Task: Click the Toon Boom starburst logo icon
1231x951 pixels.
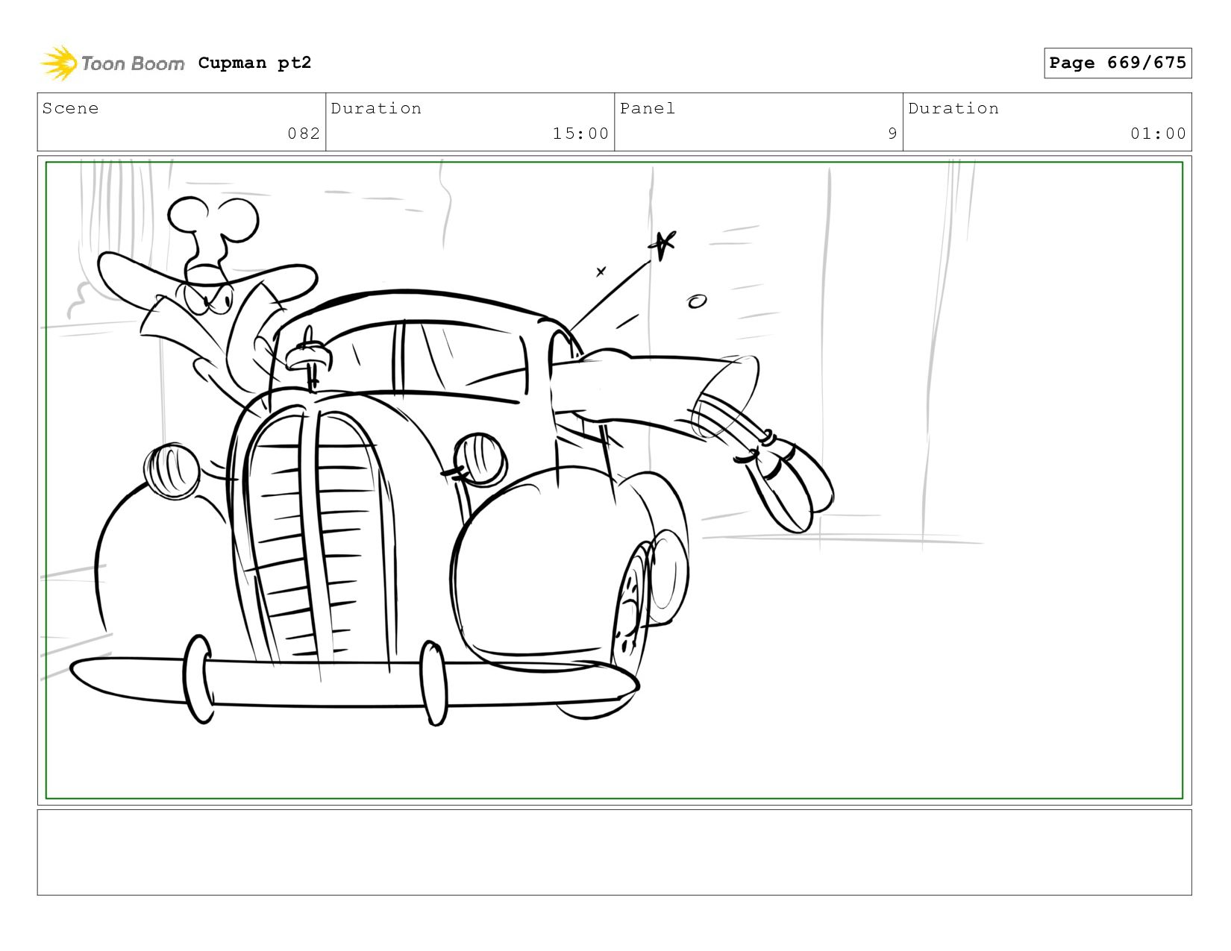Action: (59, 63)
